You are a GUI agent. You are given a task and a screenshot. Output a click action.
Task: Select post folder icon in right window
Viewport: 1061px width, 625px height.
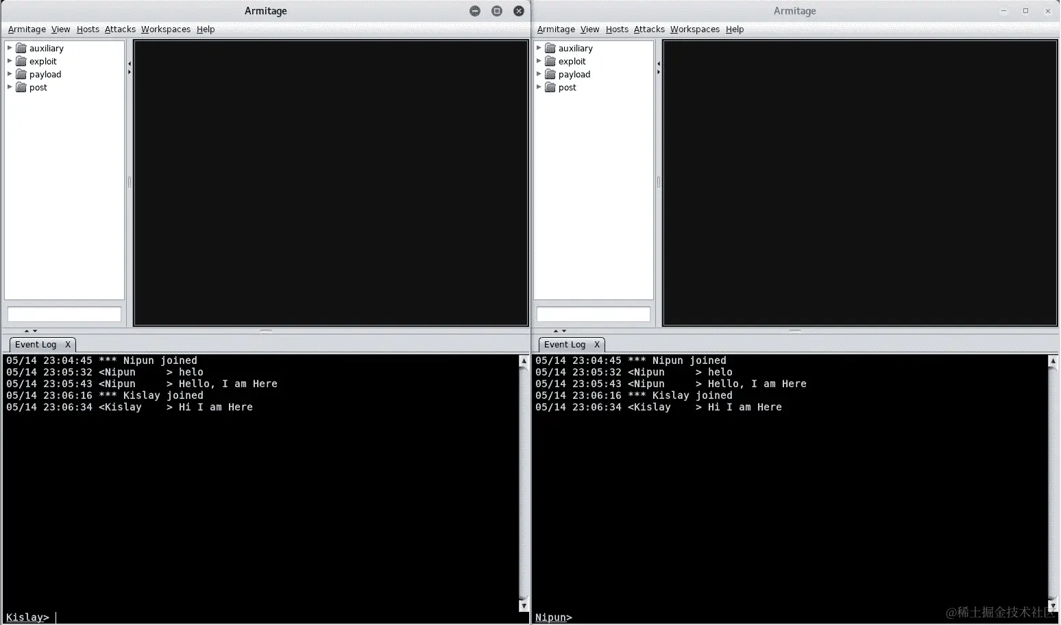(550, 87)
